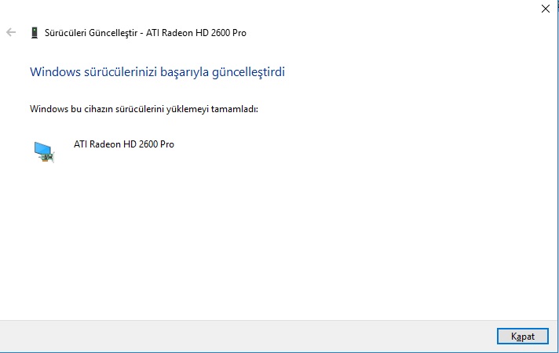Click the word "güncelleştirdi" in the blue heading
559x353 pixels.
tap(248, 72)
